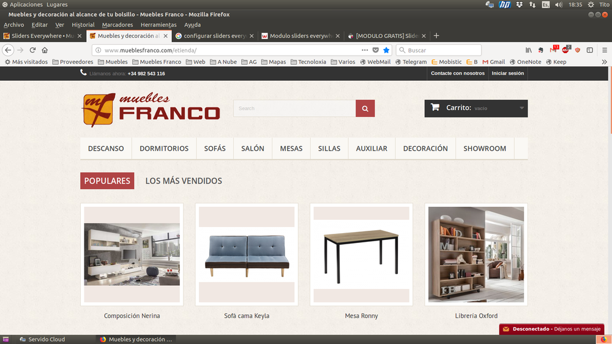Screen dimensions: 612x344
Task: Save page to Pocket icon
Action: [376, 50]
